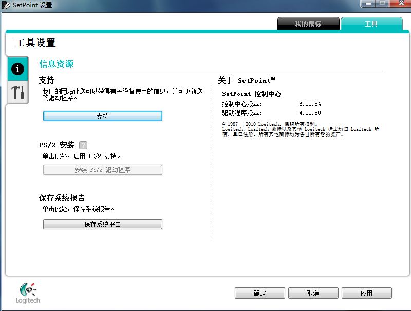Open the tools settings wrench sidebar icon
The height and width of the screenshot is (311, 411).
[x=17, y=92]
